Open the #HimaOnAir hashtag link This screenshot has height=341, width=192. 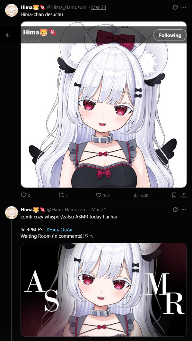click(60, 229)
